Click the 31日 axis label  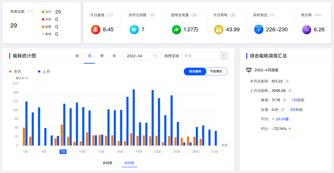215,151
